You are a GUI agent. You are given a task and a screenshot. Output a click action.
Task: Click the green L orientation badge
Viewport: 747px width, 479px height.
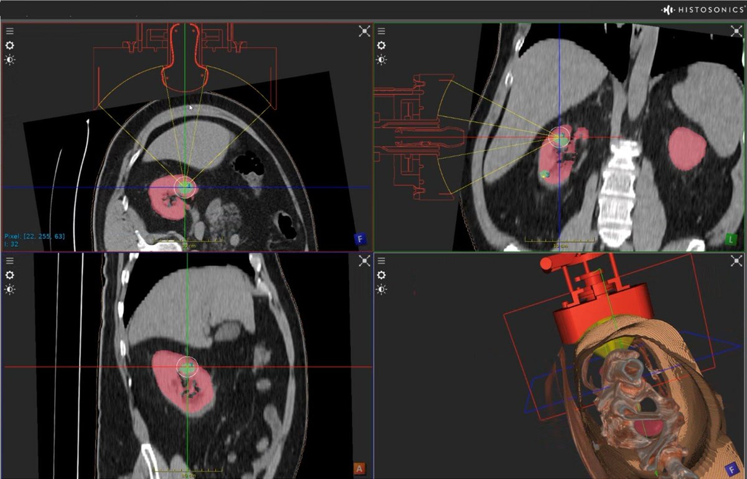click(x=732, y=239)
